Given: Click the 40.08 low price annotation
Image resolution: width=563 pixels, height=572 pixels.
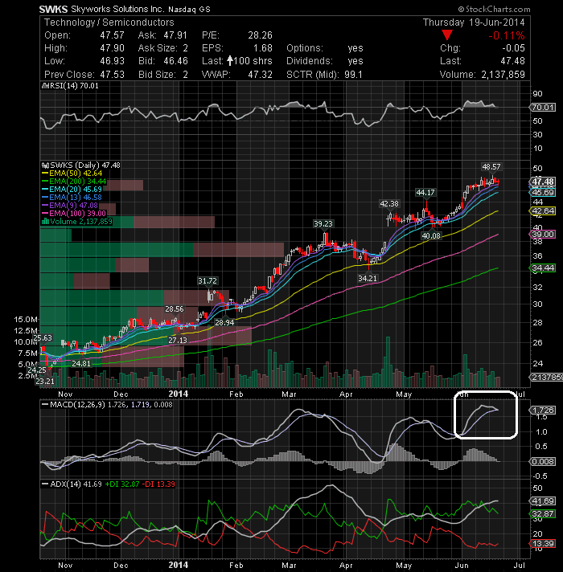Looking at the screenshot, I should point(431,235).
